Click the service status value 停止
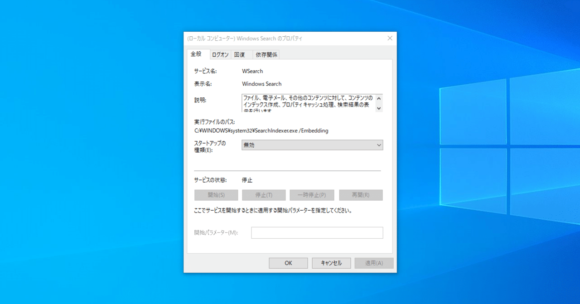 pos(247,180)
